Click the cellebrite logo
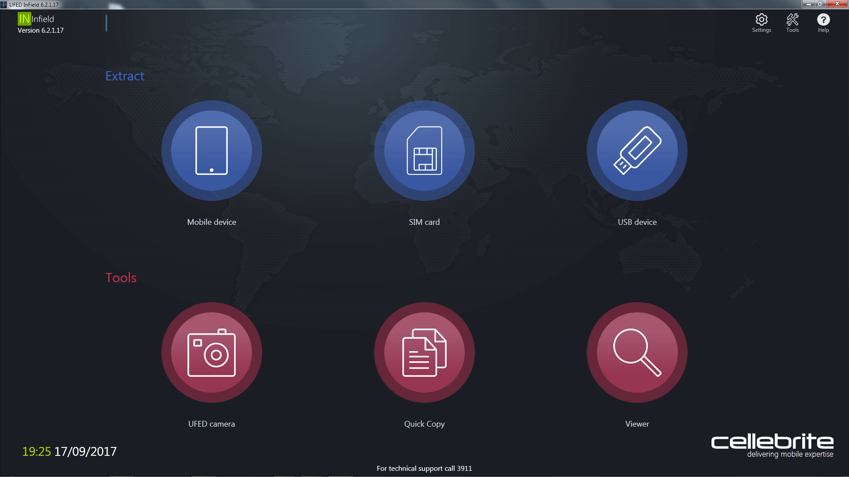 (772, 441)
